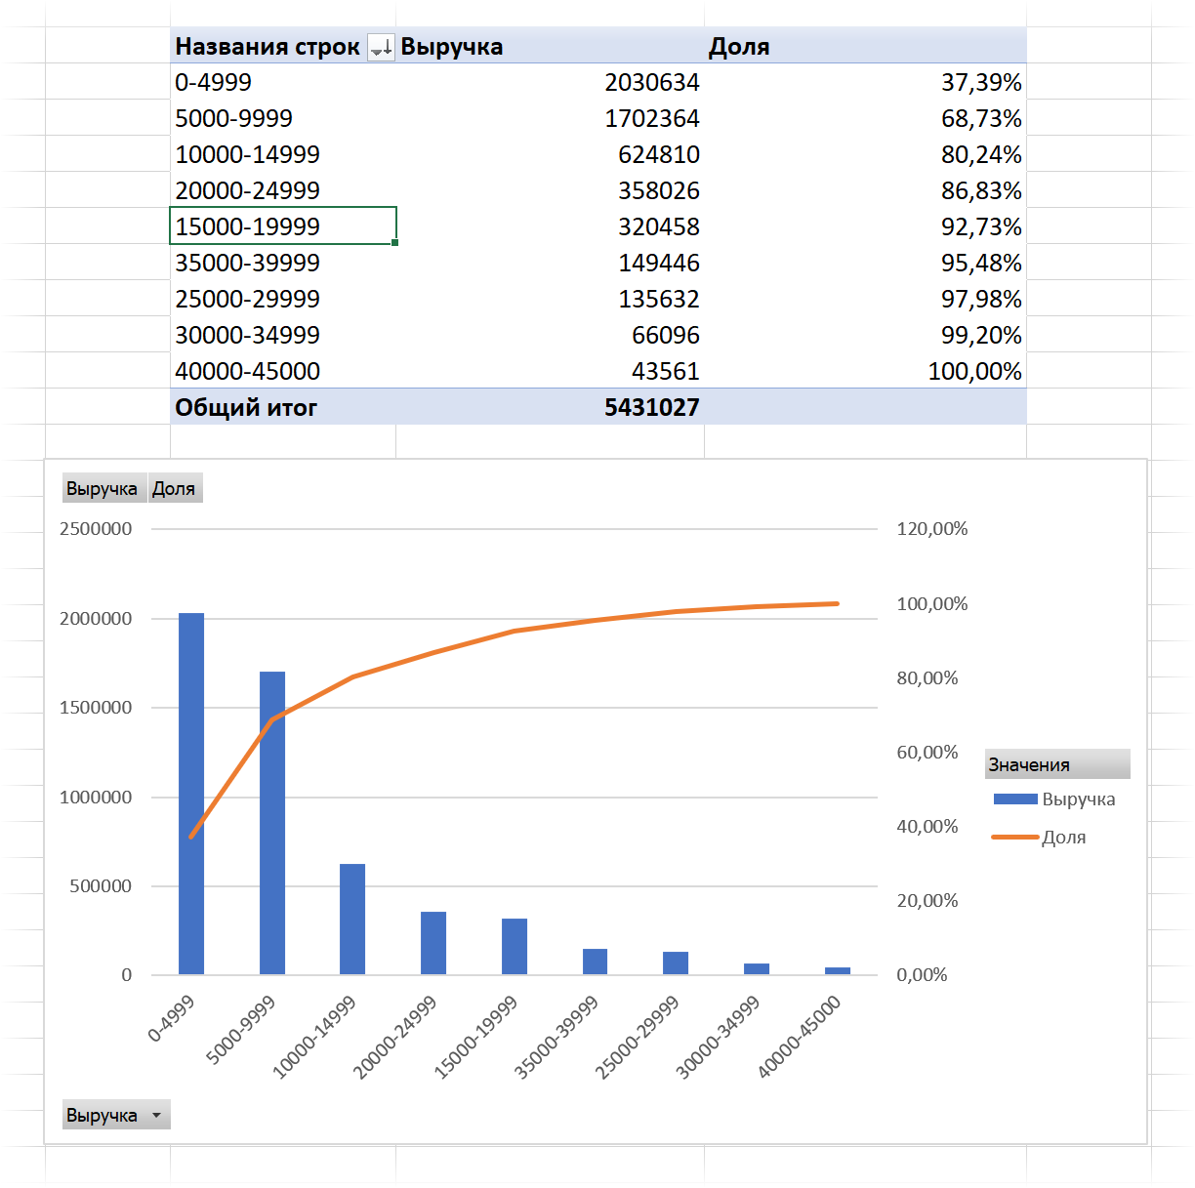
Task: Select the 0-4999 row label cell
Action: (283, 83)
